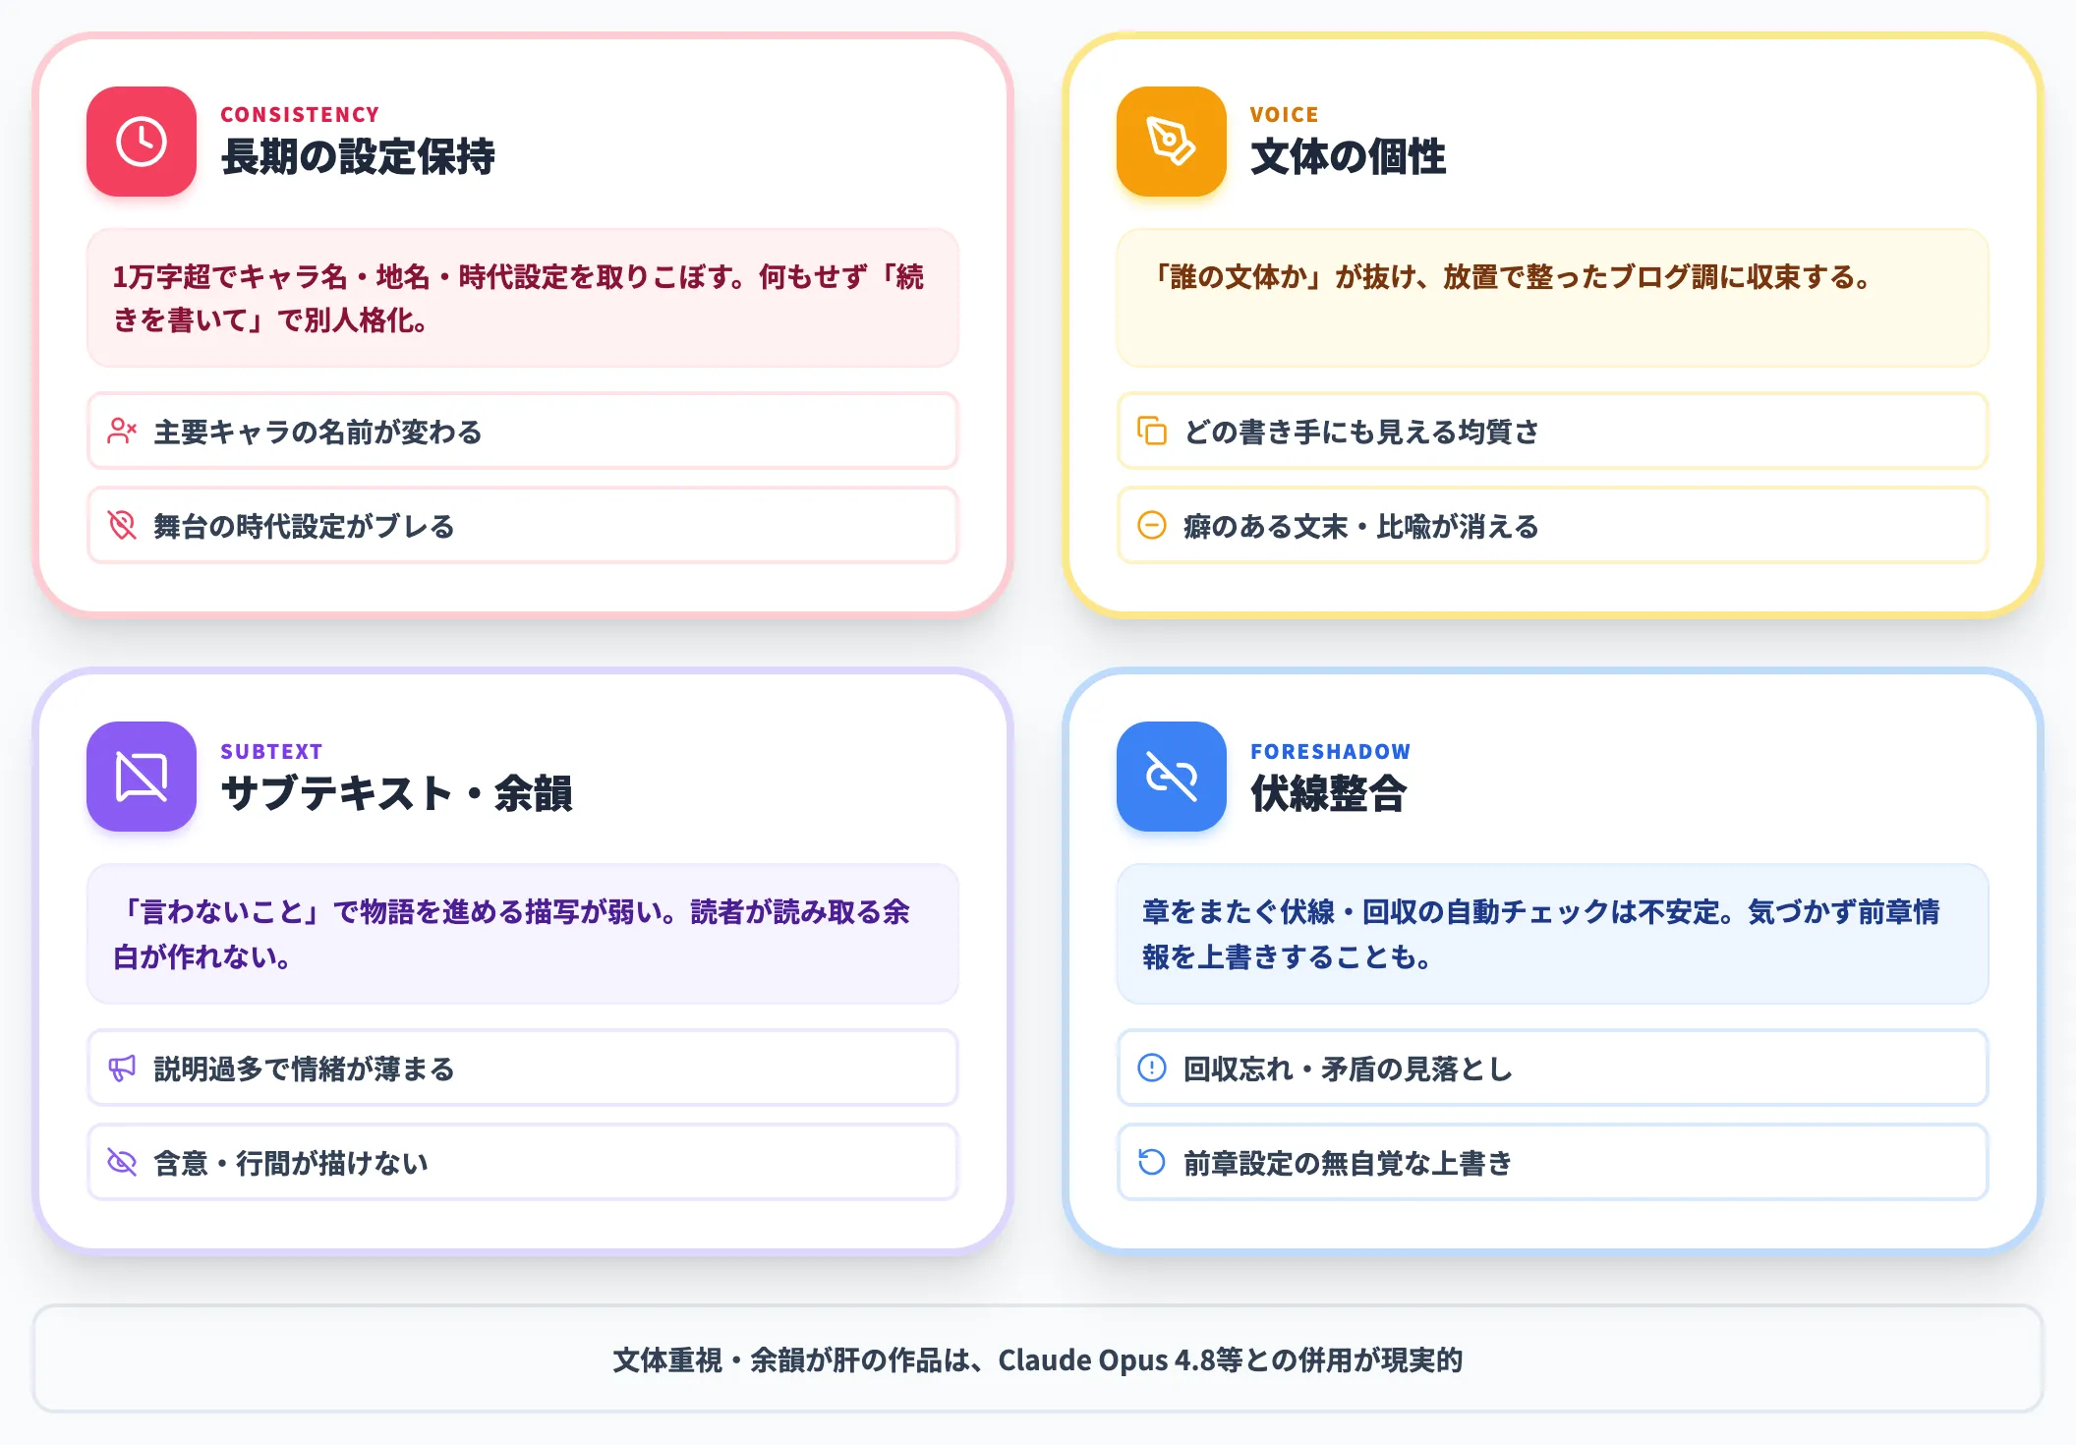The image size is (2076, 1445).
Task: Click the pink description starting 1万字超でキャラ名
Action: pos(523,298)
